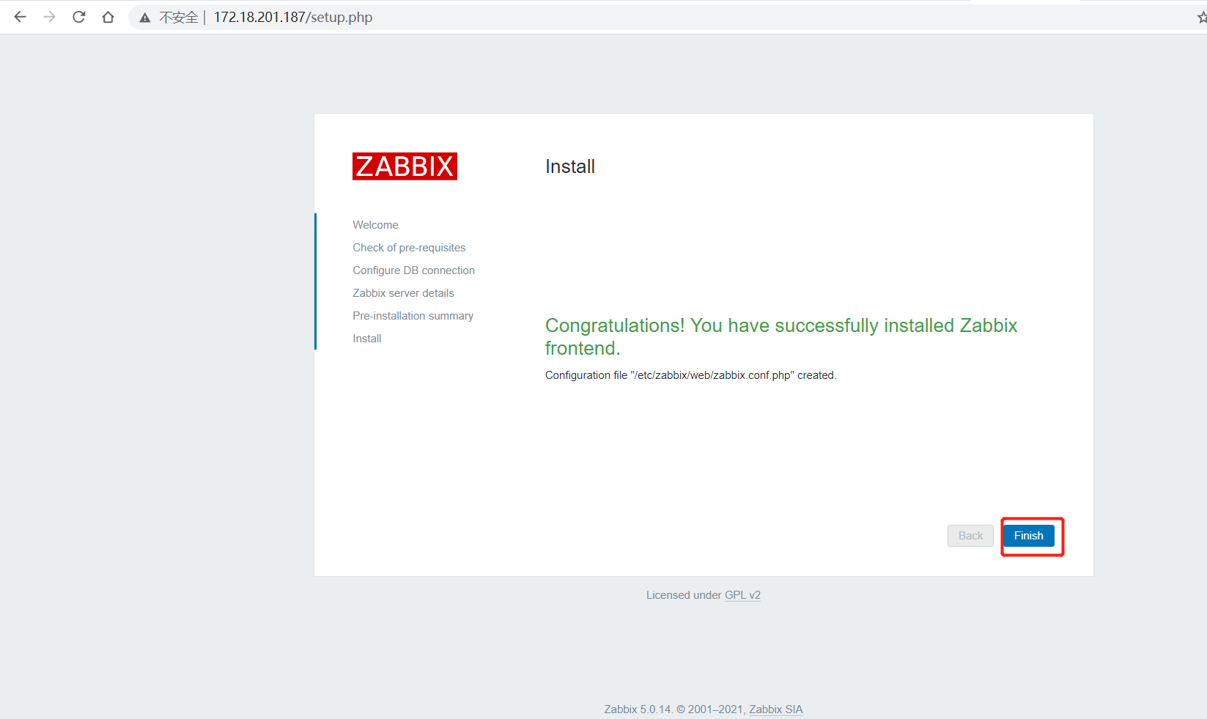
Task: Click the Install heading
Action: (570, 166)
